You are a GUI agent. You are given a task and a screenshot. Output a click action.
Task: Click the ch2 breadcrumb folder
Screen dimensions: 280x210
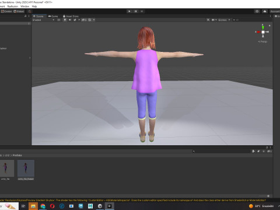click(7, 155)
